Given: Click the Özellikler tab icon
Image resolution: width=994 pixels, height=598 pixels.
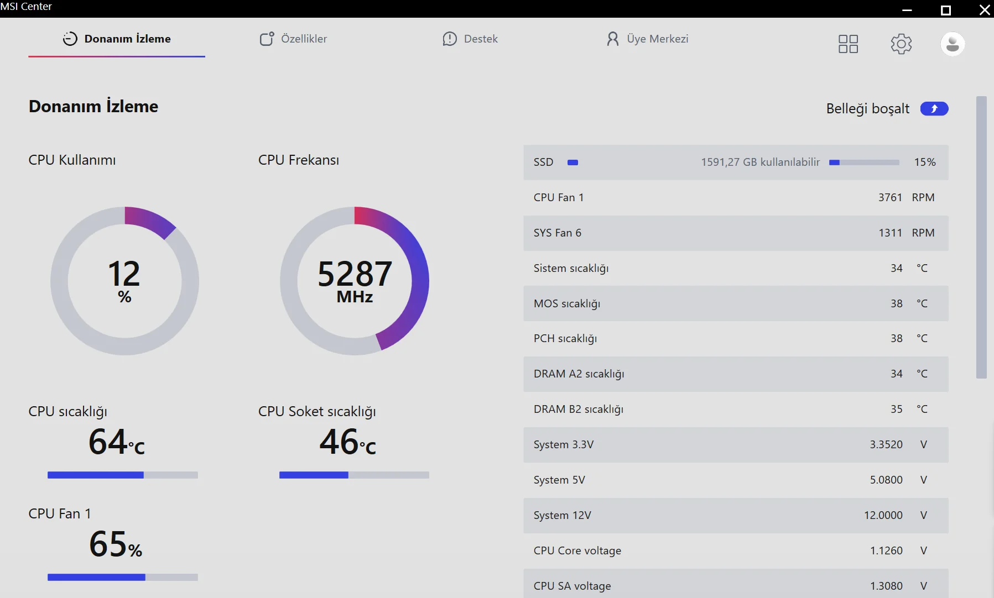Looking at the screenshot, I should point(267,39).
